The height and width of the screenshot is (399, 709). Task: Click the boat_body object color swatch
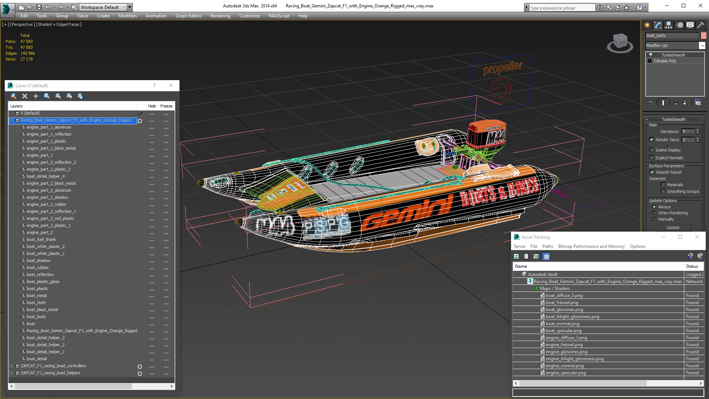click(703, 35)
